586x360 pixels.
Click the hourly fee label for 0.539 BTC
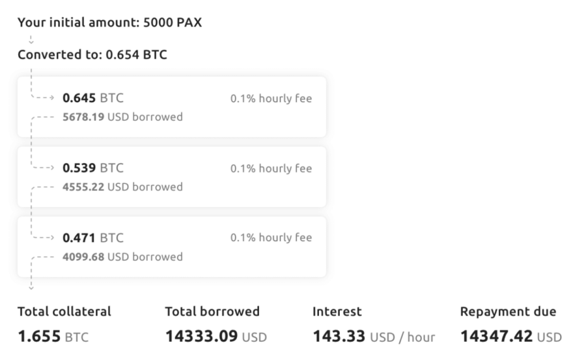pos(271,169)
